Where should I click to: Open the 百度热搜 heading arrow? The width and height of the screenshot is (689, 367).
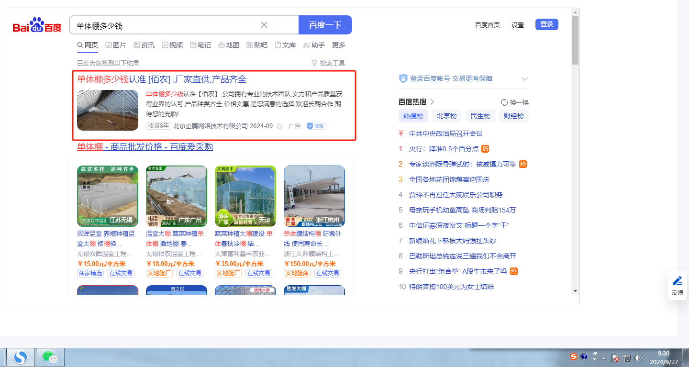(x=432, y=102)
